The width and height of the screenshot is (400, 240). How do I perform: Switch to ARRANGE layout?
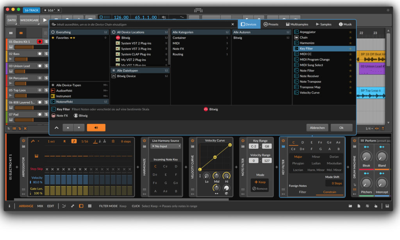26,206
